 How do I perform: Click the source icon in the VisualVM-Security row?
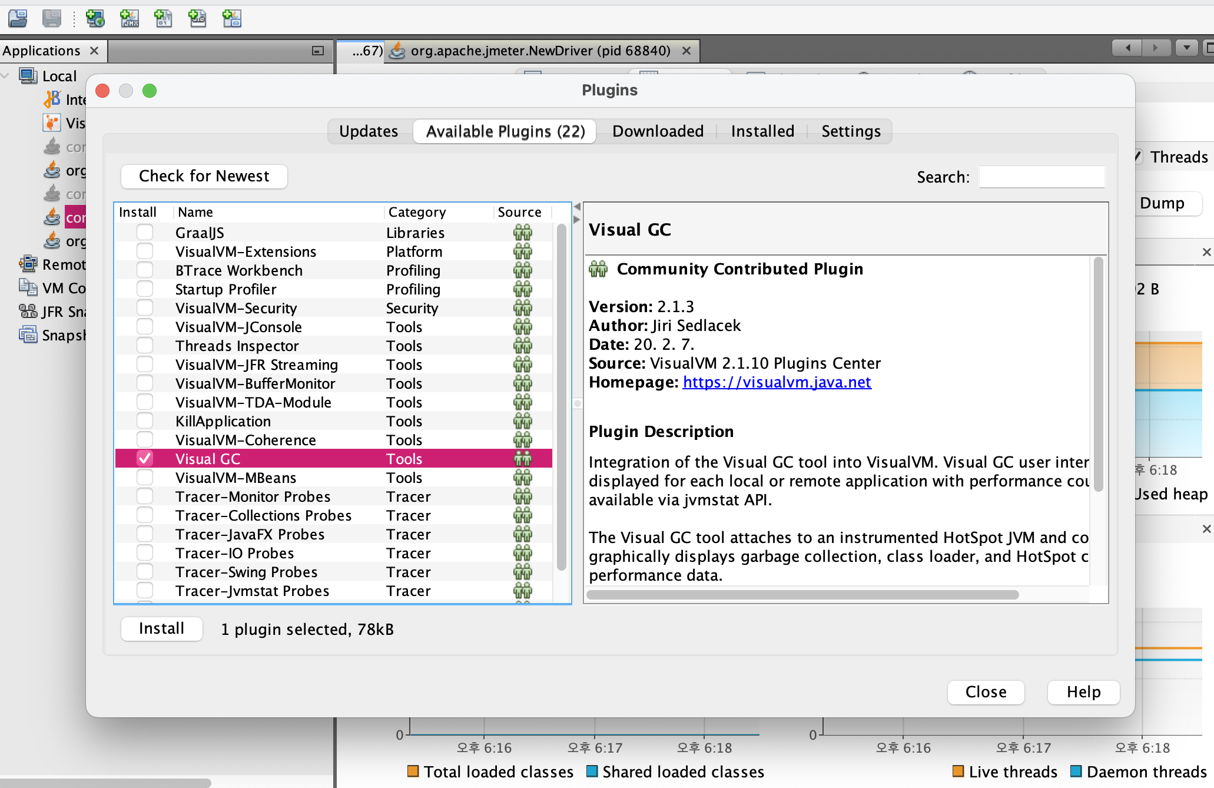[522, 308]
